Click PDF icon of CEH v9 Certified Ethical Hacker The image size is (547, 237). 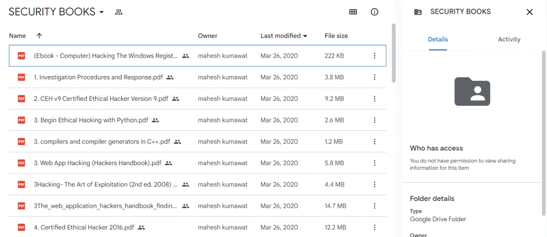(x=21, y=99)
